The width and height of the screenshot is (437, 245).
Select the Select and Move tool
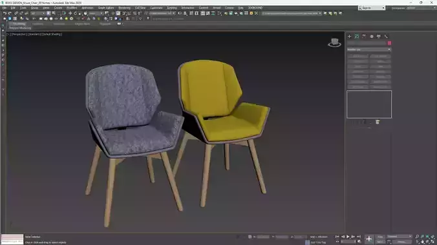click(70, 14)
